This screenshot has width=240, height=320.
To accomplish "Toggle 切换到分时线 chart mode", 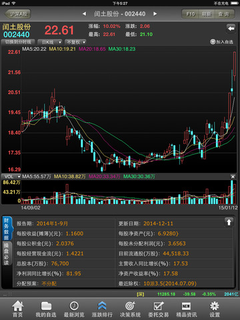I will coord(18,42).
